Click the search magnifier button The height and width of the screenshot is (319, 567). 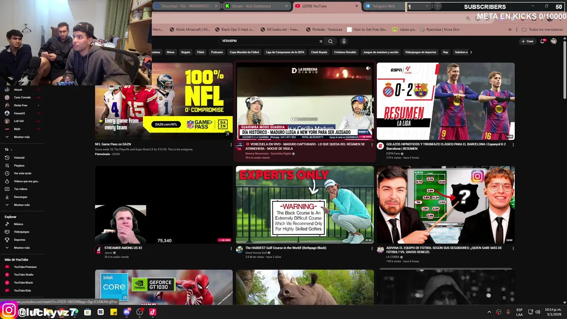tap(330, 41)
